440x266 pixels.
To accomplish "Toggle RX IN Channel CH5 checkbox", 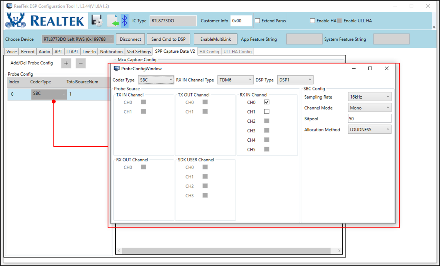I will [x=267, y=149].
